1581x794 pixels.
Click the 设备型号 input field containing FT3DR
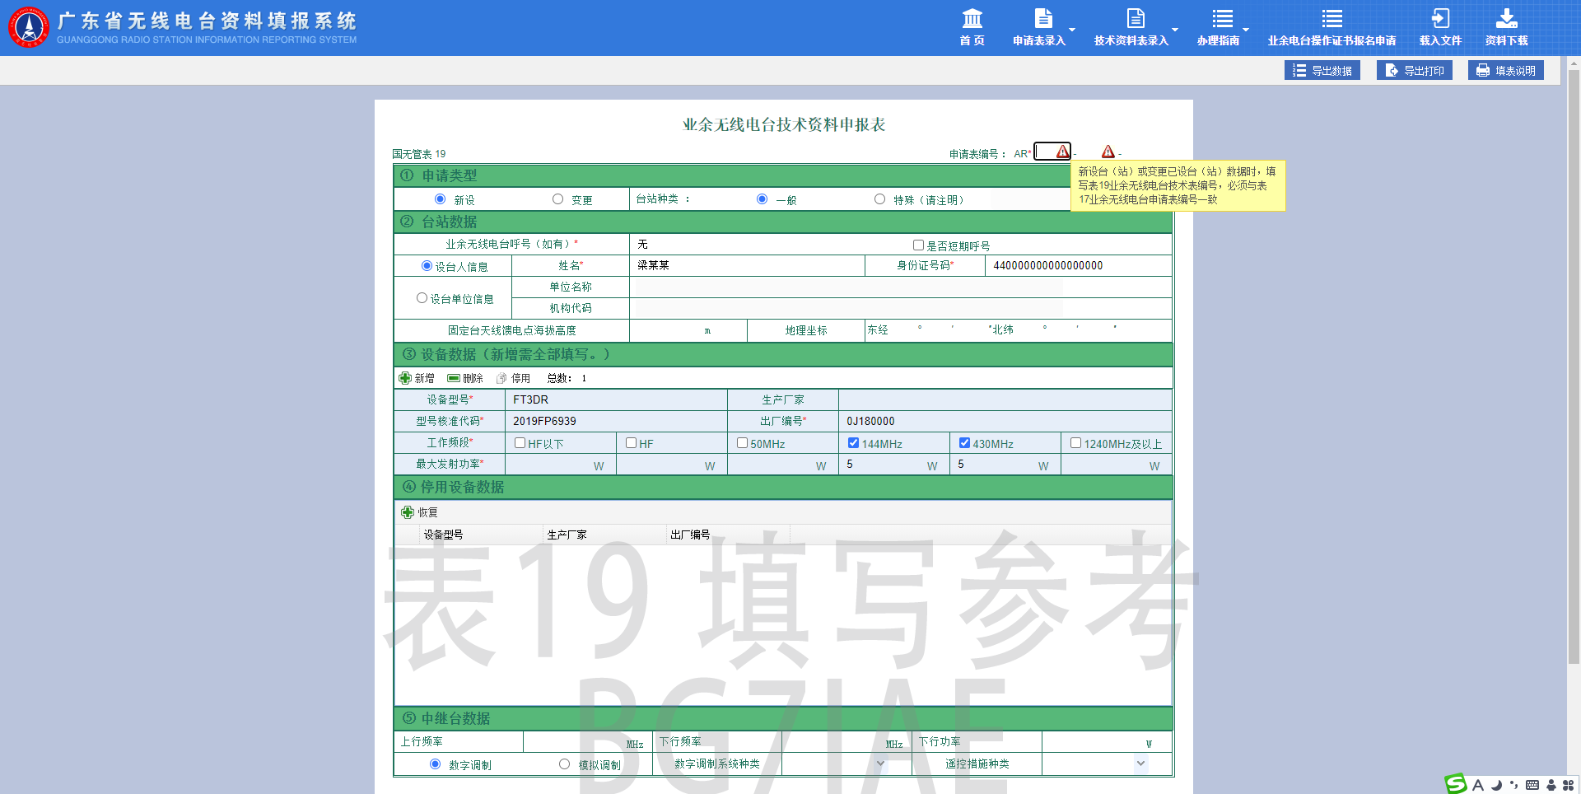(616, 399)
